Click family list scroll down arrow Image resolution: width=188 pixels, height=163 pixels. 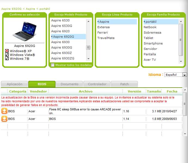pyautogui.click(x=181, y=61)
